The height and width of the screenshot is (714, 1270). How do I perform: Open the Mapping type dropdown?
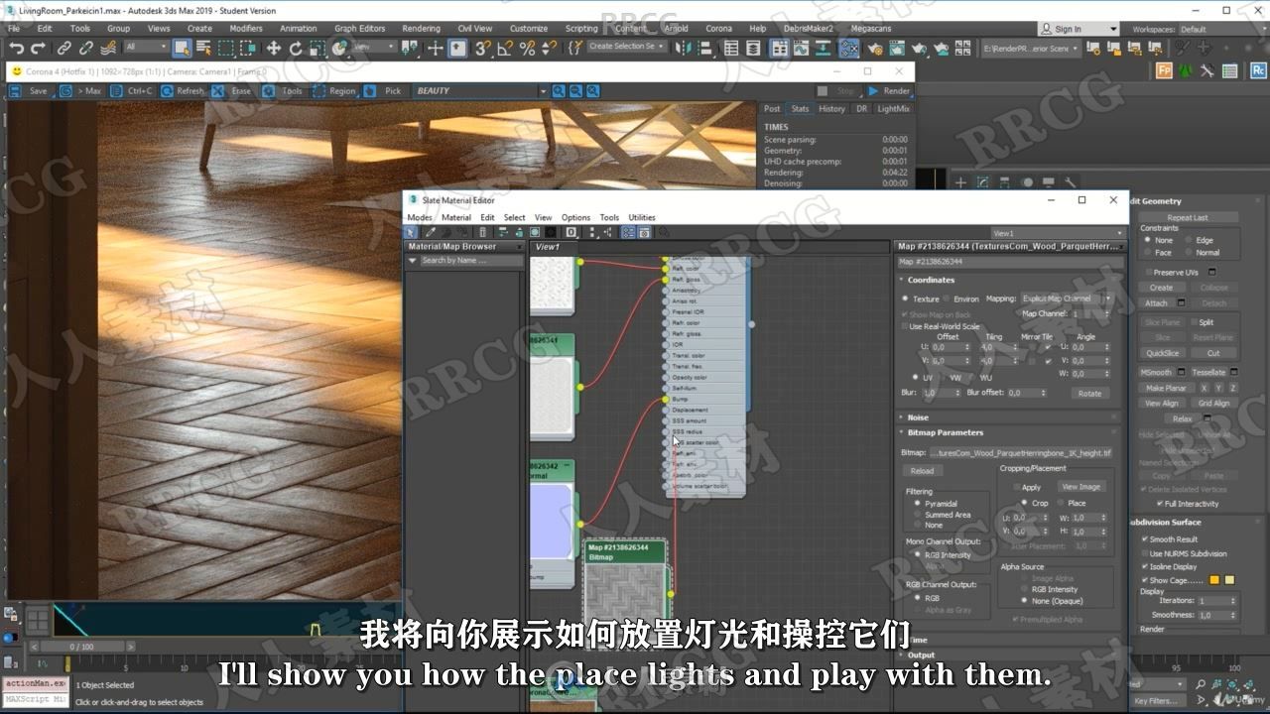click(1067, 298)
